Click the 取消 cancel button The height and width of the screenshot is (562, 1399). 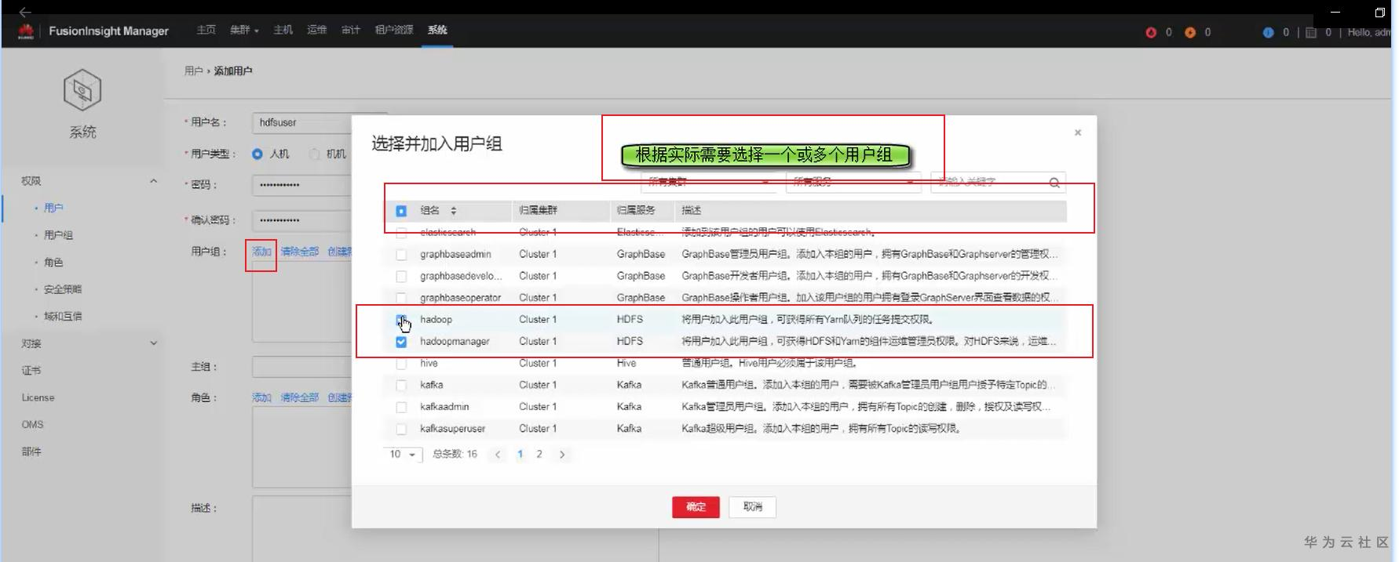point(752,507)
